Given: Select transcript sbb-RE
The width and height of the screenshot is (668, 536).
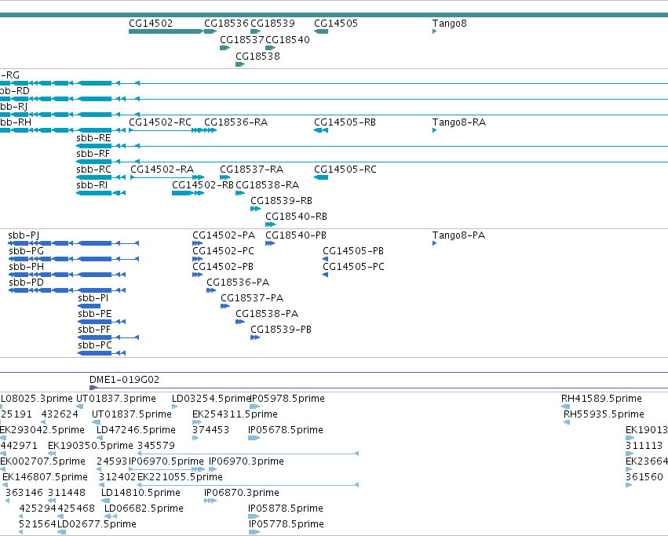Looking at the screenshot, I should click(372, 146).
